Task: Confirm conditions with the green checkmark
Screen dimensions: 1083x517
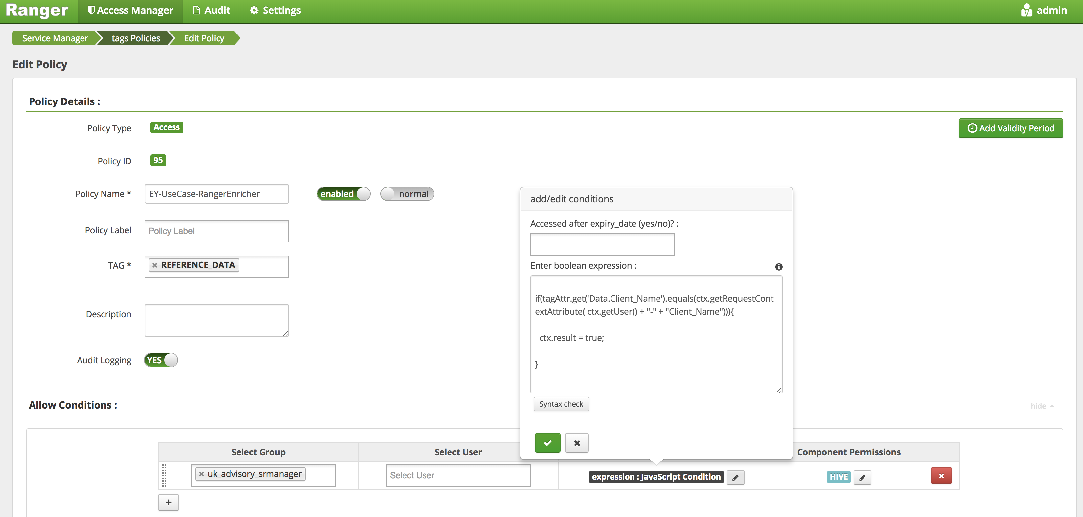Action: (x=547, y=442)
